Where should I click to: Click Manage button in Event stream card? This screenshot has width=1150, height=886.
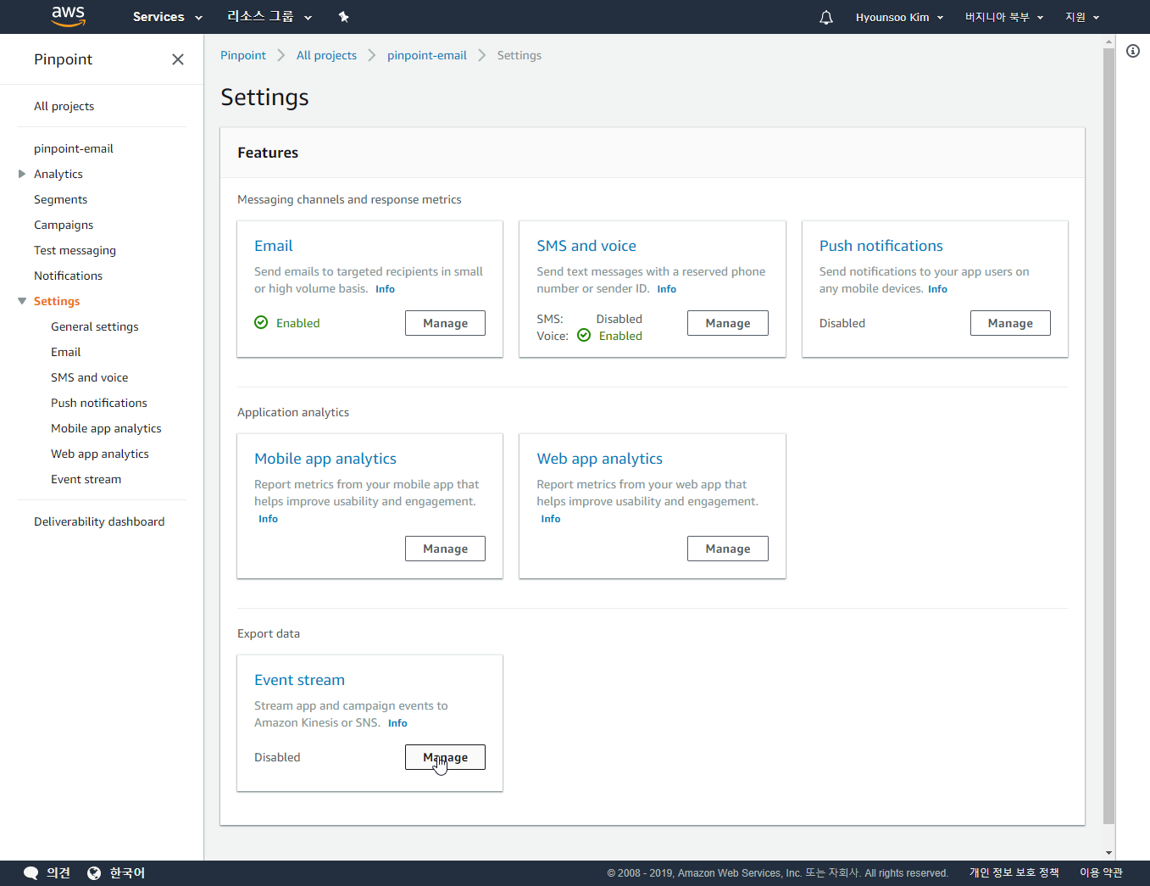pyautogui.click(x=445, y=757)
